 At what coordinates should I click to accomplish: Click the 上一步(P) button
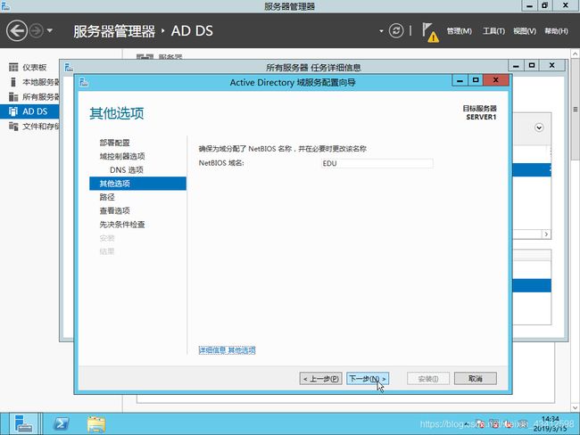(320, 379)
